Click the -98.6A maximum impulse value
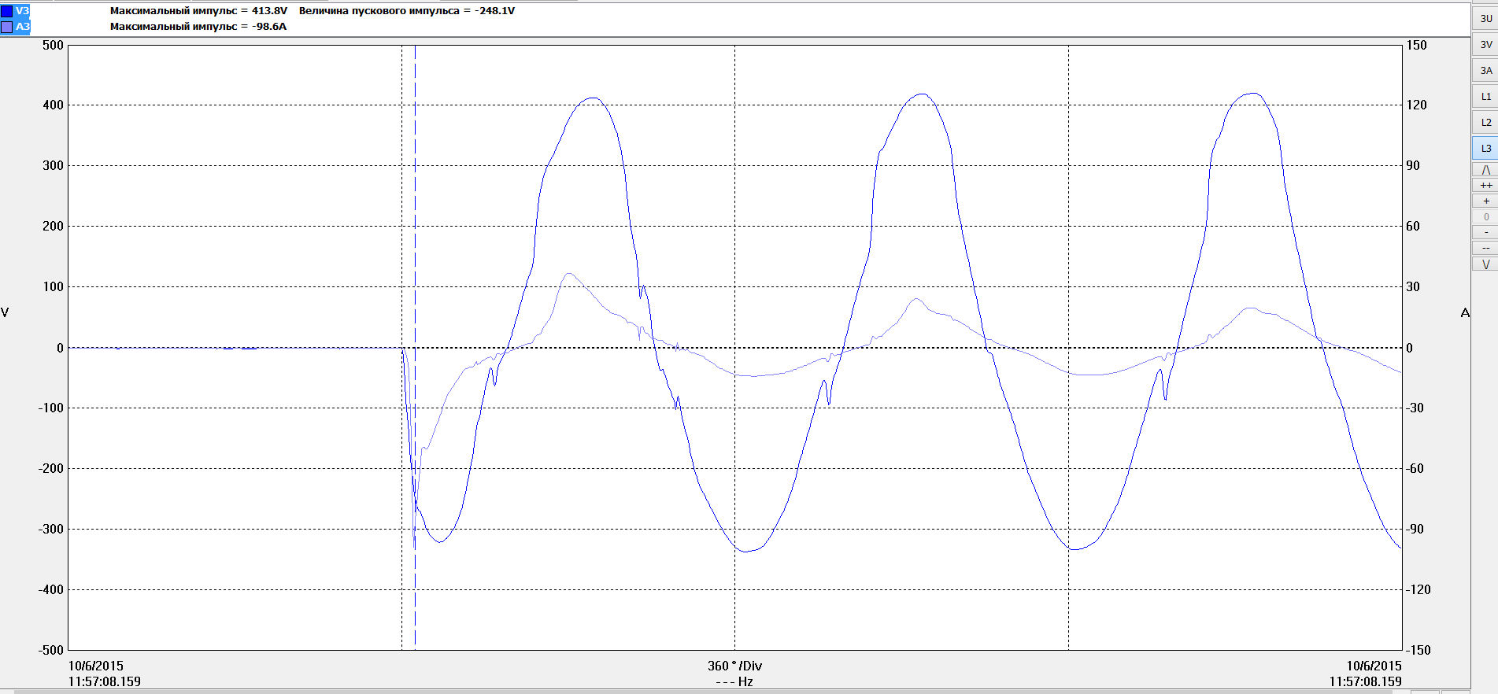Screen dimensions: 1498x694 [269, 27]
